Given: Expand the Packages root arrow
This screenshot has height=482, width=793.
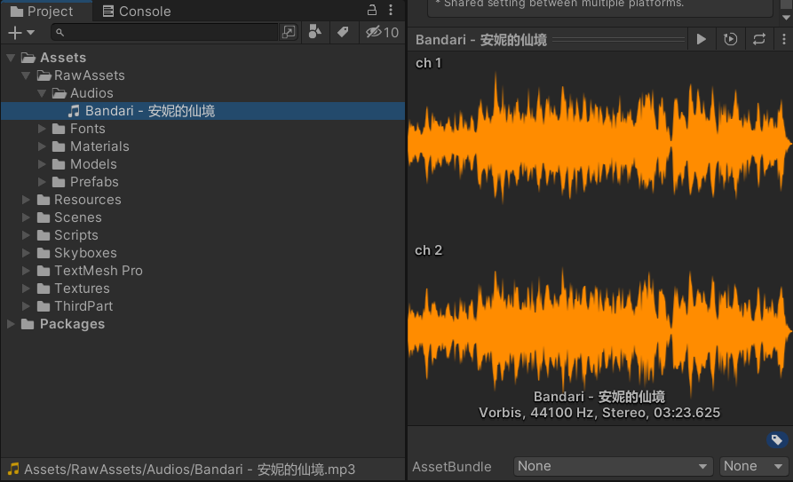Looking at the screenshot, I should [x=11, y=324].
